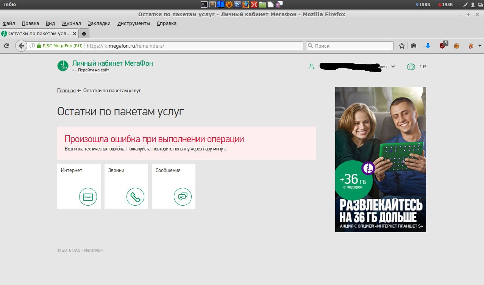Open the downloads arrow icon
The height and width of the screenshot is (285, 484).
pos(428,46)
